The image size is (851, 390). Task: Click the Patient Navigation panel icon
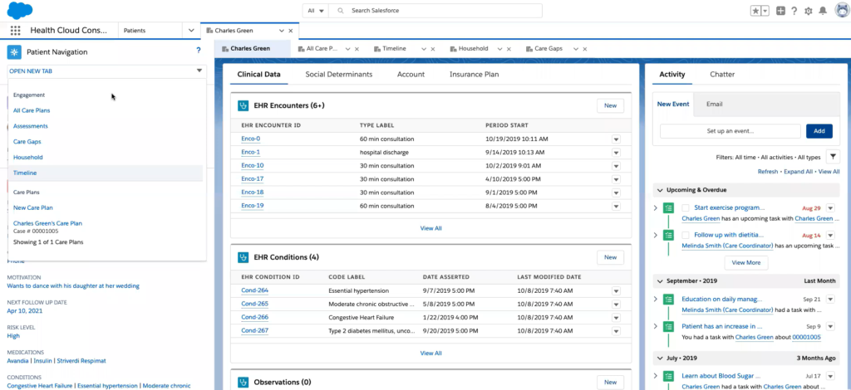pyautogui.click(x=14, y=52)
